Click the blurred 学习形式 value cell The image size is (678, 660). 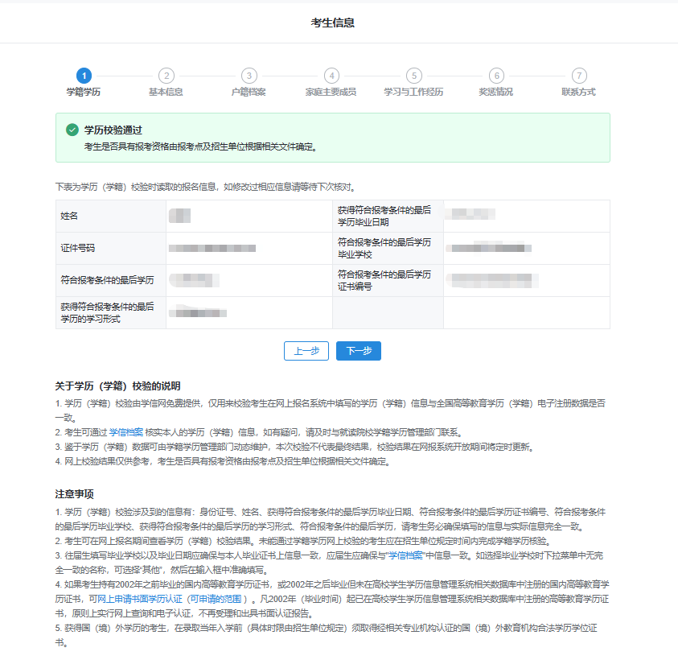[x=249, y=312]
